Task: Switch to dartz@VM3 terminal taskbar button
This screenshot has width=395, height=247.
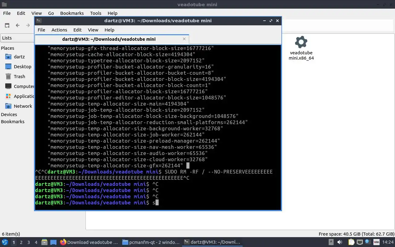Action: pos(212,242)
